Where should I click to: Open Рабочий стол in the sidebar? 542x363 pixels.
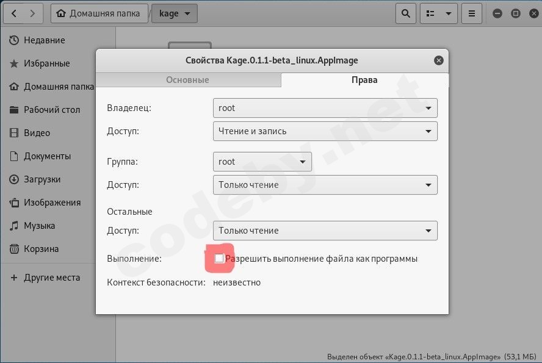[x=48, y=109]
